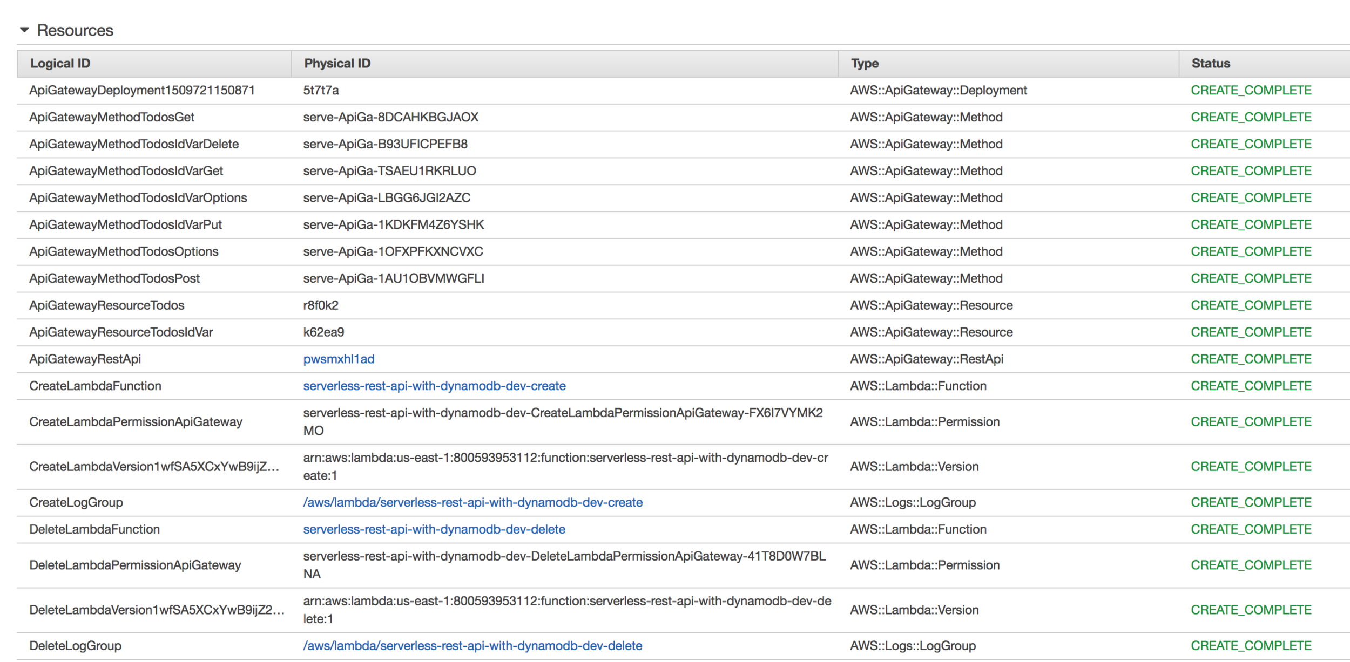
Task: Click the Logical ID column header
Action: click(60, 64)
